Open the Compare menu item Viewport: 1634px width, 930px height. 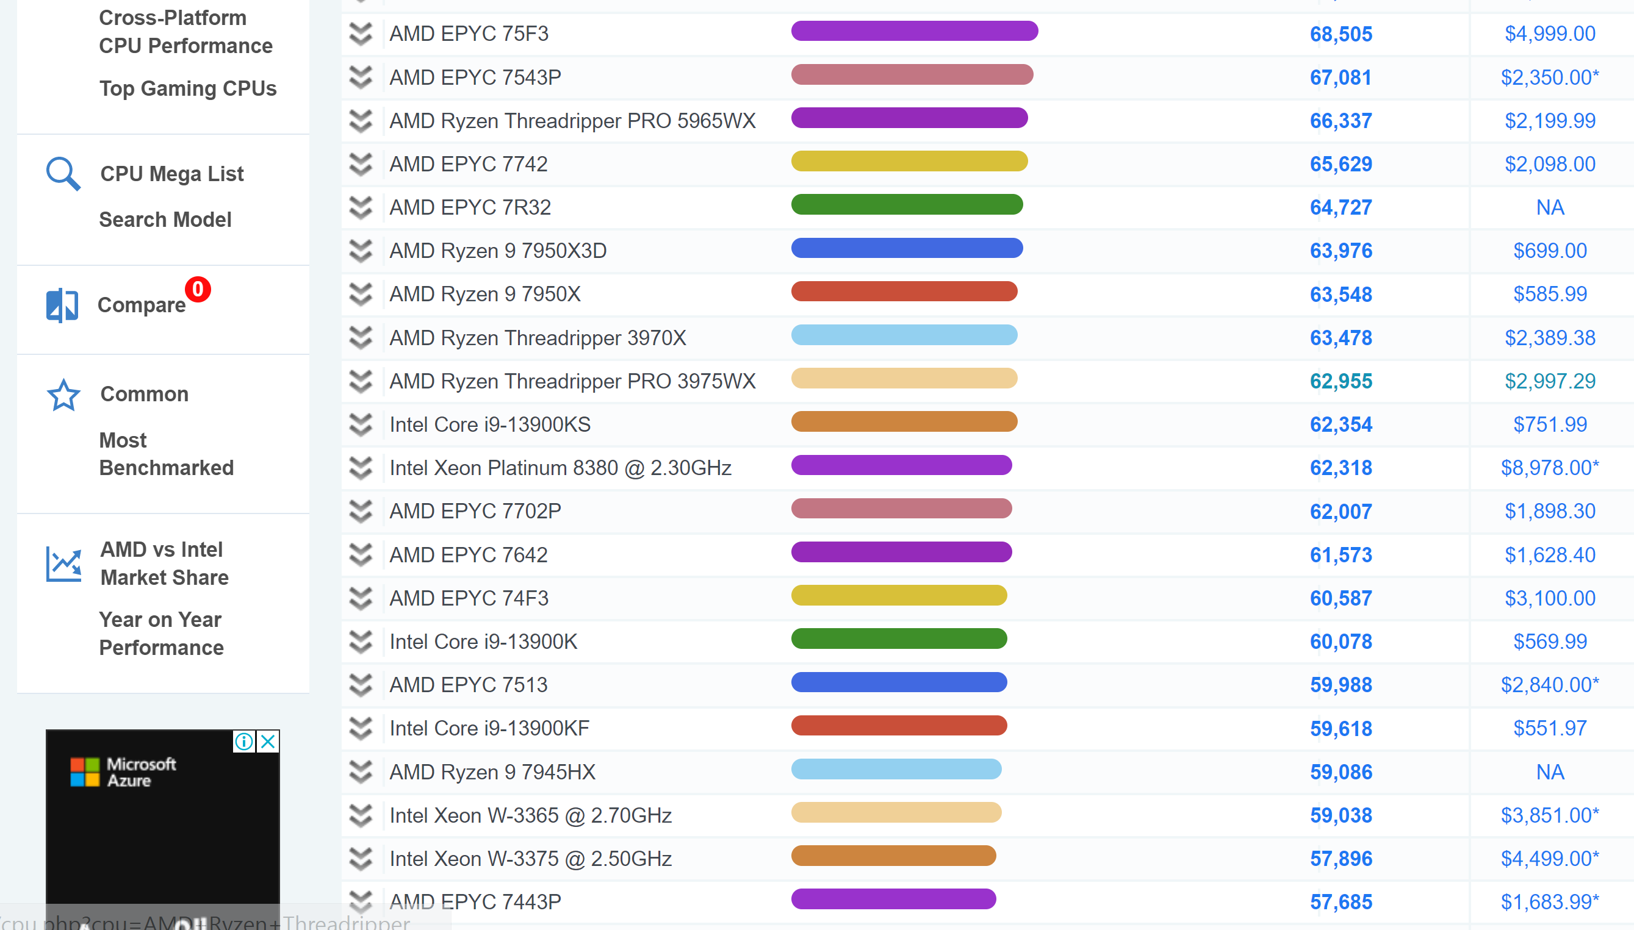coord(141,306)
